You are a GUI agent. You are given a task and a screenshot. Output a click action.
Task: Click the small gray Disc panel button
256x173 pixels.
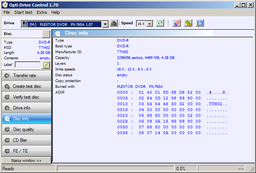pyautogui.click(x=46, y=34)
